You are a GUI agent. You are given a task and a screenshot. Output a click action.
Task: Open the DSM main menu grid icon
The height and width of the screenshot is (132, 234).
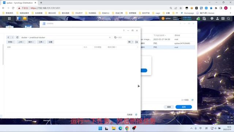9,18
